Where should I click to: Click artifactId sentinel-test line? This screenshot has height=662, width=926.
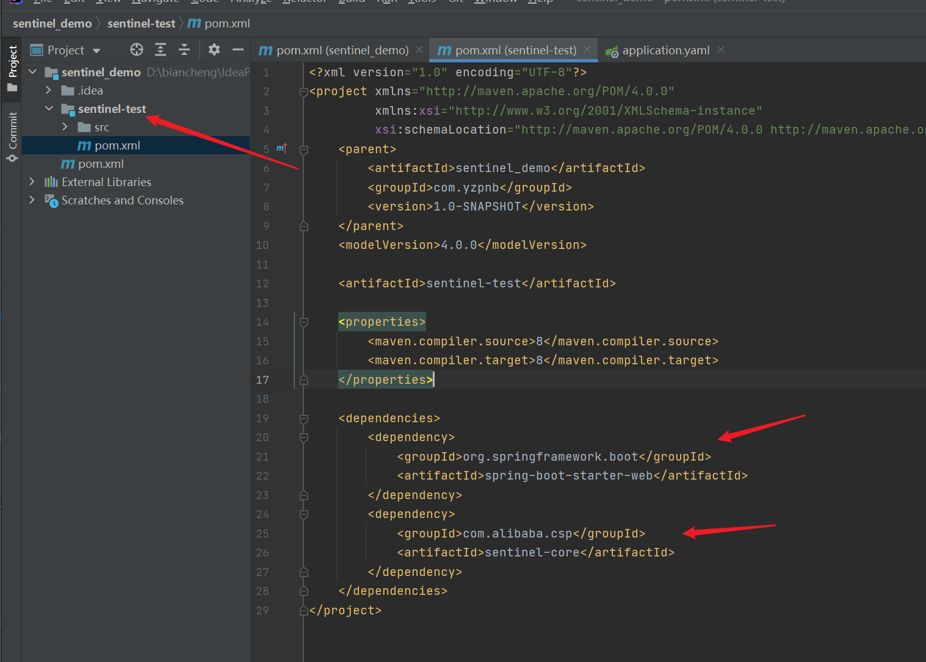pos(477,283)
